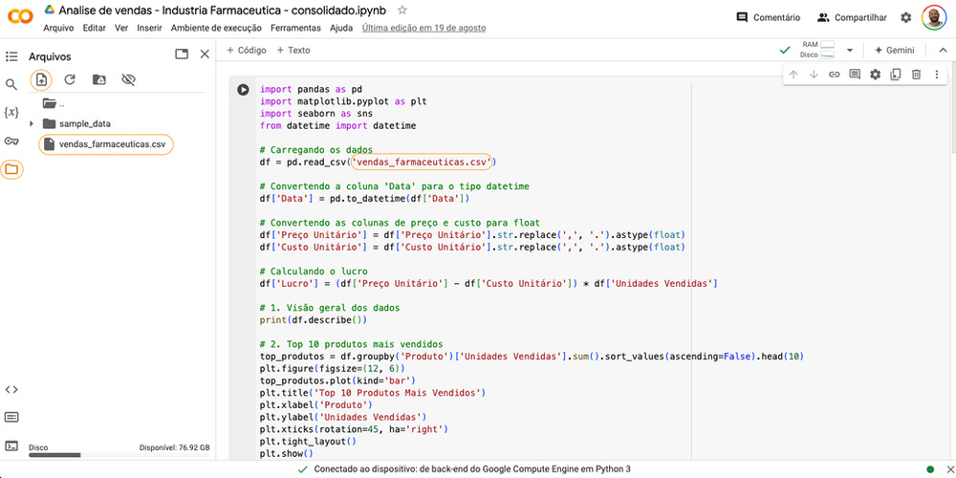Collapse the header with chevron up
Screen dimensions: 956x478
[944, 51]
